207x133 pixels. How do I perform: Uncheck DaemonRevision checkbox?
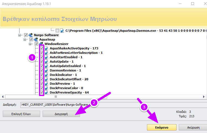pyautogui.click(x=42, y=70)
